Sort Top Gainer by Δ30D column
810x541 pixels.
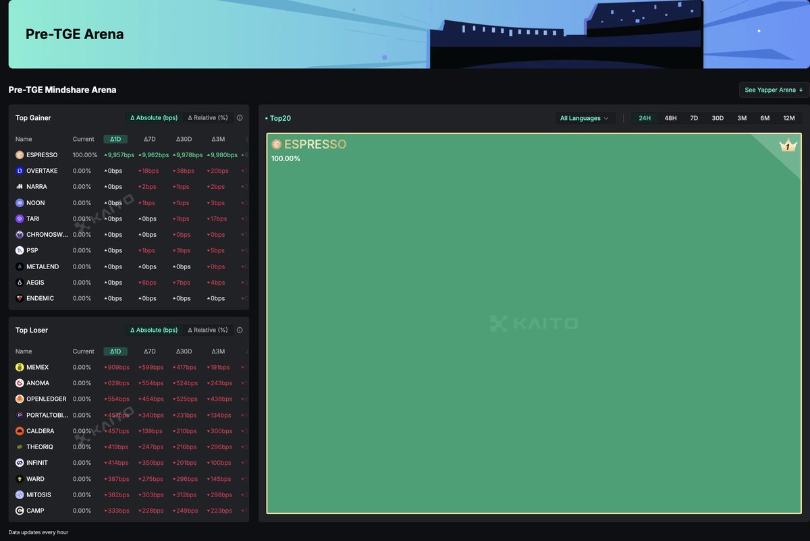point(184,139)
